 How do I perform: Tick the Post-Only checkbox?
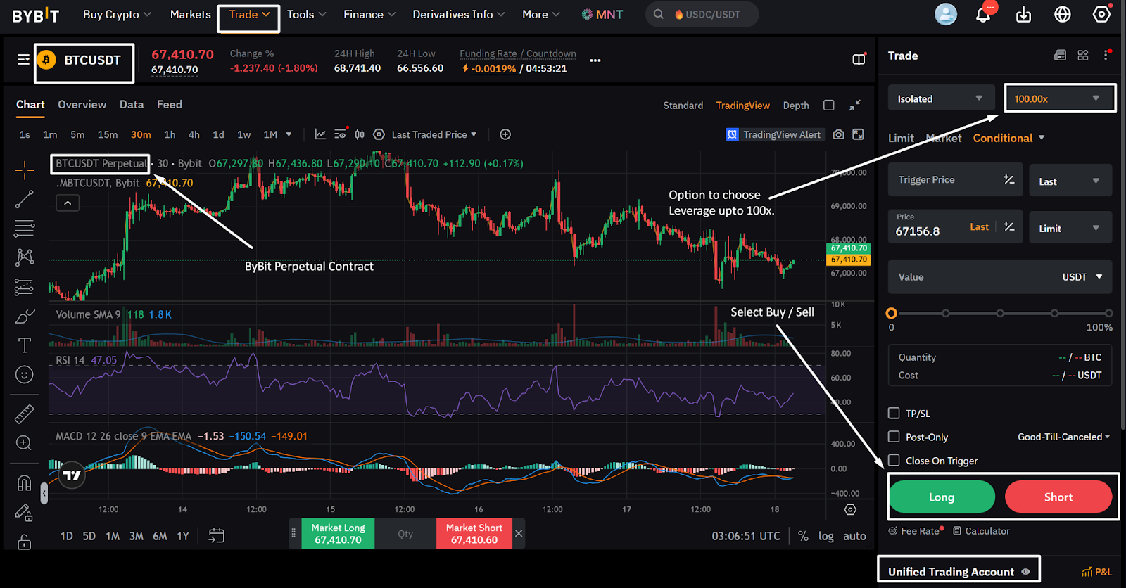coord(894,437)
